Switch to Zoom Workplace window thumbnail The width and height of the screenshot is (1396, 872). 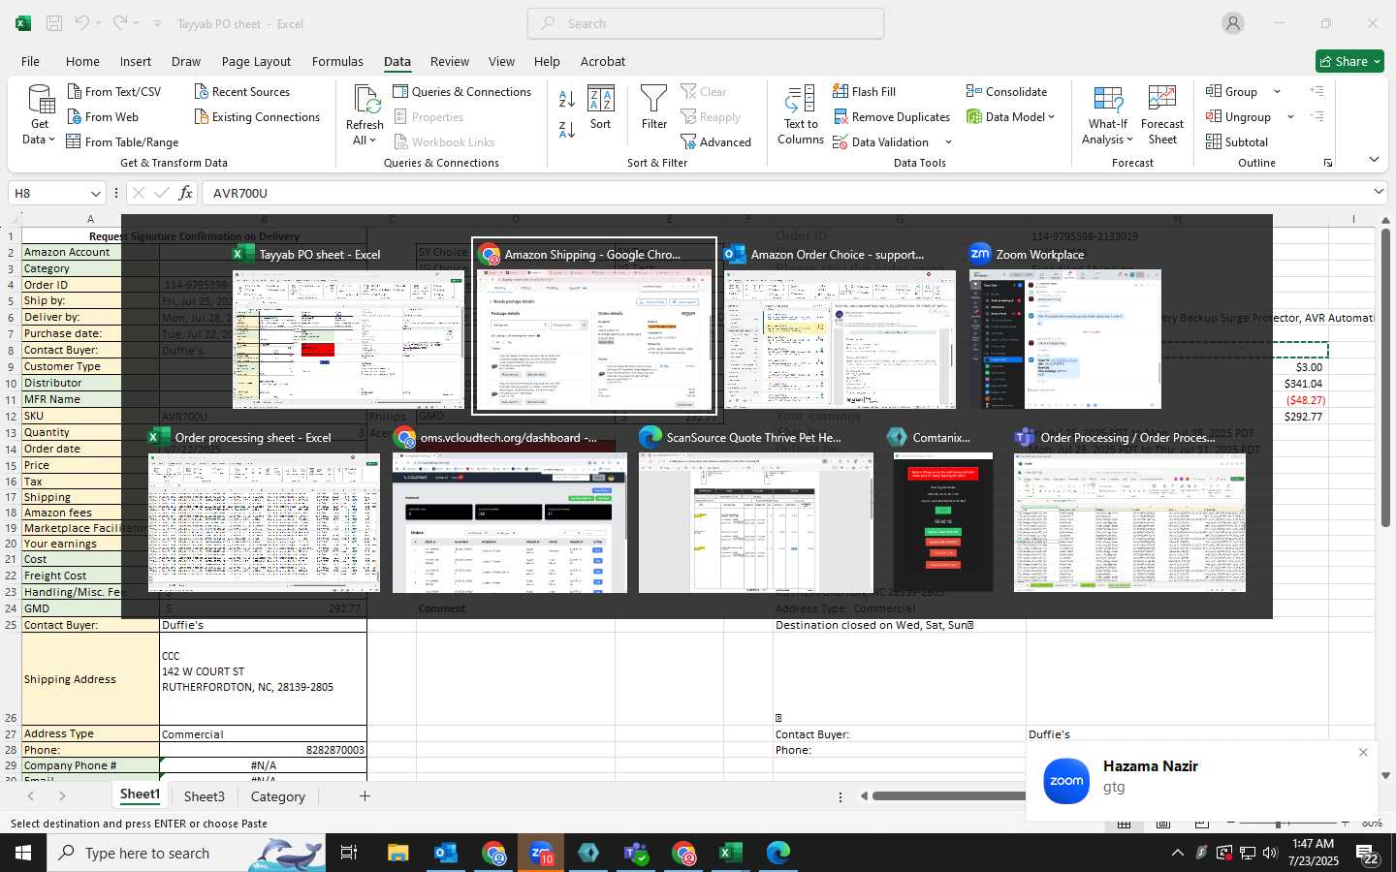[1063, 327]
